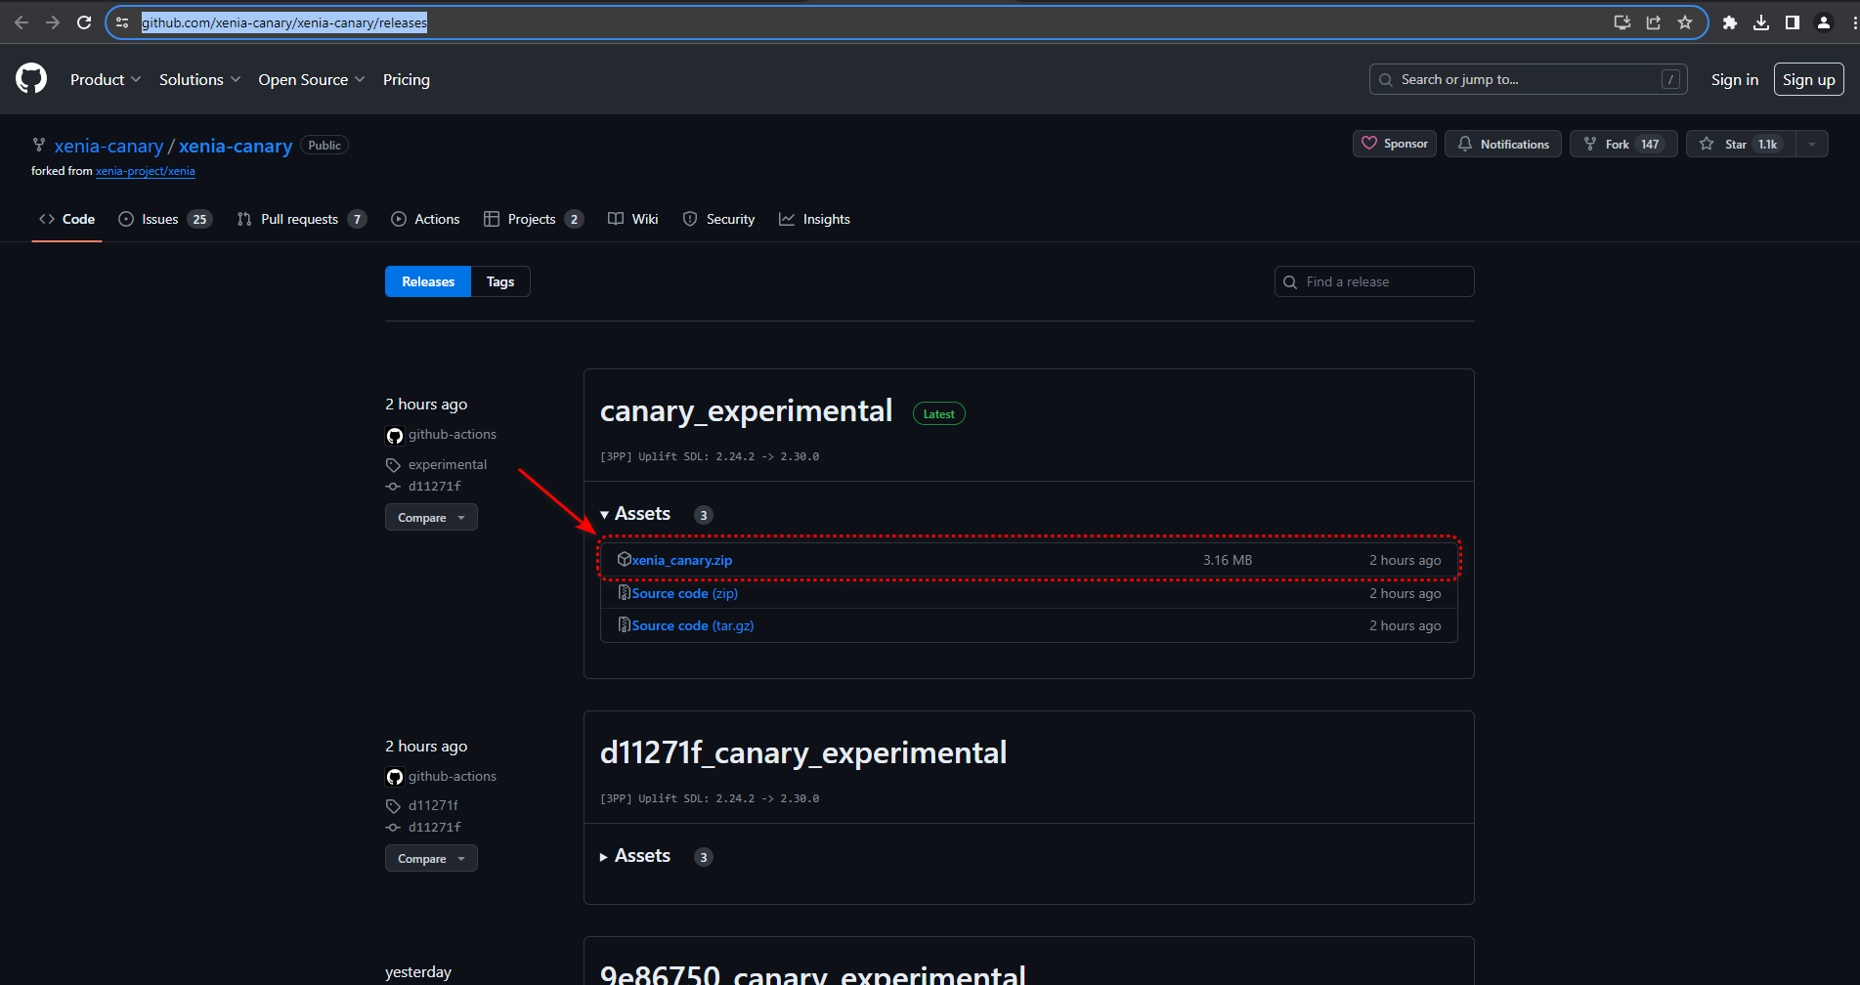
Task: Open browser profile avatar icon
Action: (x=1824, y=22)
